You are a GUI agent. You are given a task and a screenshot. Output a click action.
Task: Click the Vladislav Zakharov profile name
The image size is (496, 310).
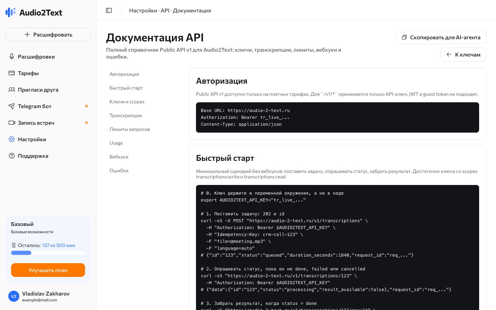(x=46, y=293)
